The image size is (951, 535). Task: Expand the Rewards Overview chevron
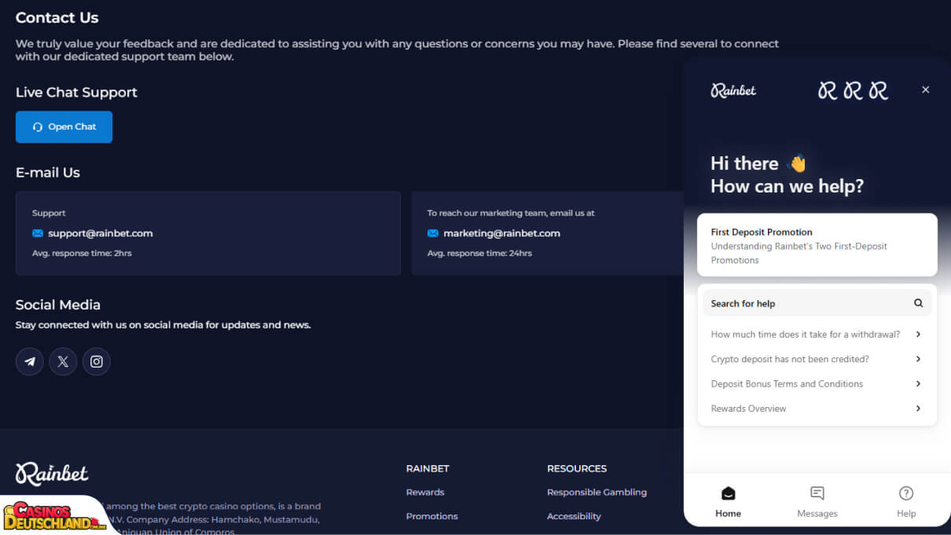tap(918, 409)
